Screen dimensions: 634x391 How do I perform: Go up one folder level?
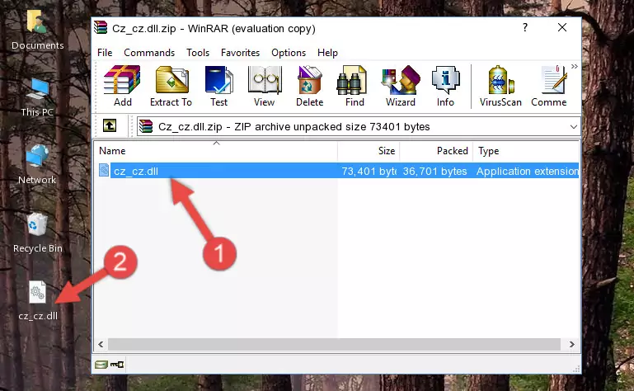click(x=110, y=126)
